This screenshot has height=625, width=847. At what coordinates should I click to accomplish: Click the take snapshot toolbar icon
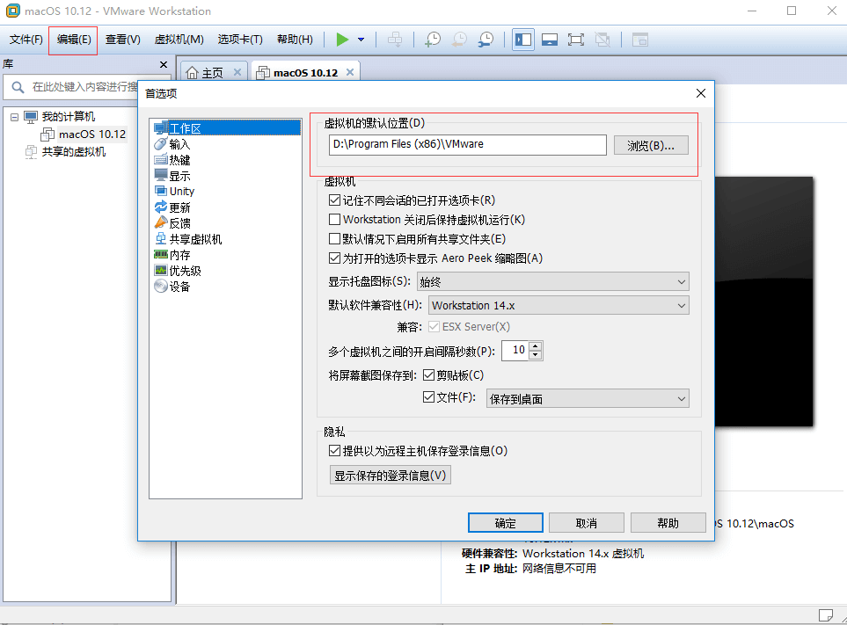(432, 40)
